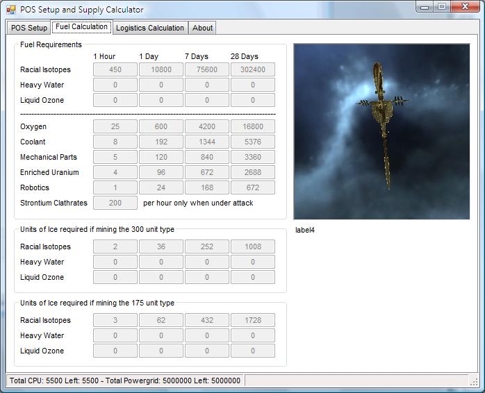Click the Robotics 7 Days field showing 168
The height and width of the screenshot is (393, 485).
(207, 187)
